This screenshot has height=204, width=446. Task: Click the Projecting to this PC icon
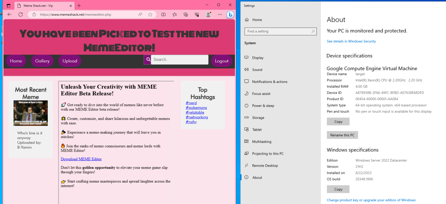point(247,153)
